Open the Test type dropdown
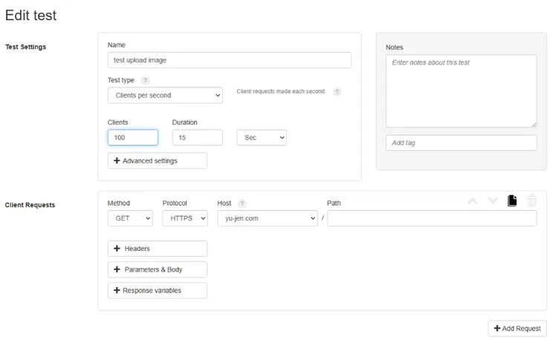Viewport: 550px width, 343px height. [165, 95]
